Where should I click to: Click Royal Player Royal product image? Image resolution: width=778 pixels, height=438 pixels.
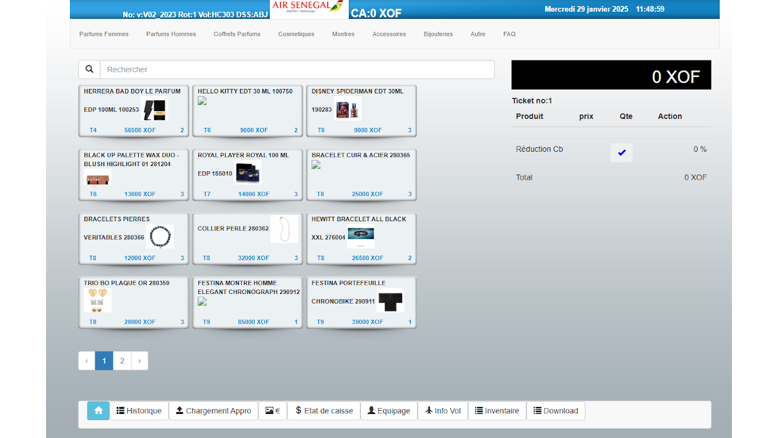[x=248, y=173]
